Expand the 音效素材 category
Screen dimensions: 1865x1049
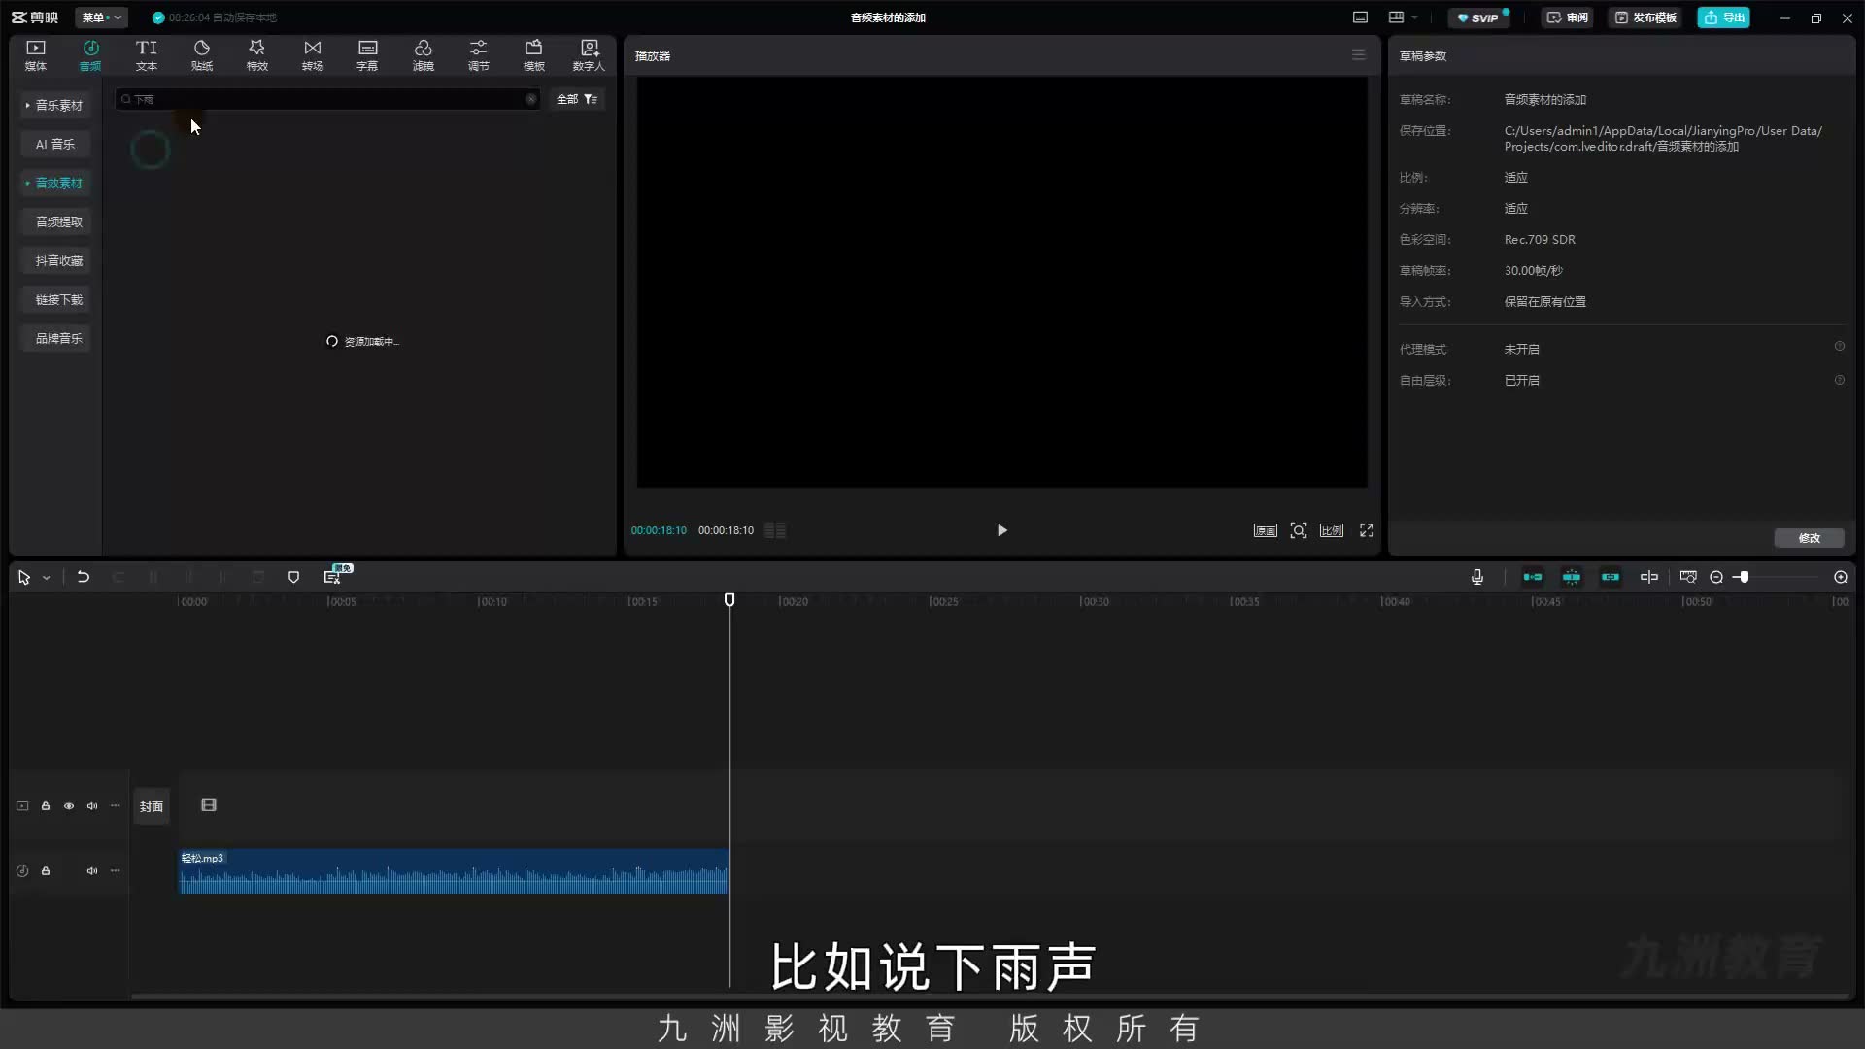click(x=55, y=183)
